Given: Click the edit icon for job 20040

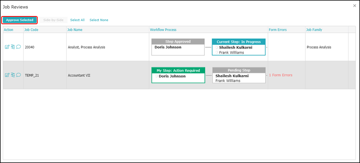Looking at the screenshot, I should coord(7,47).
